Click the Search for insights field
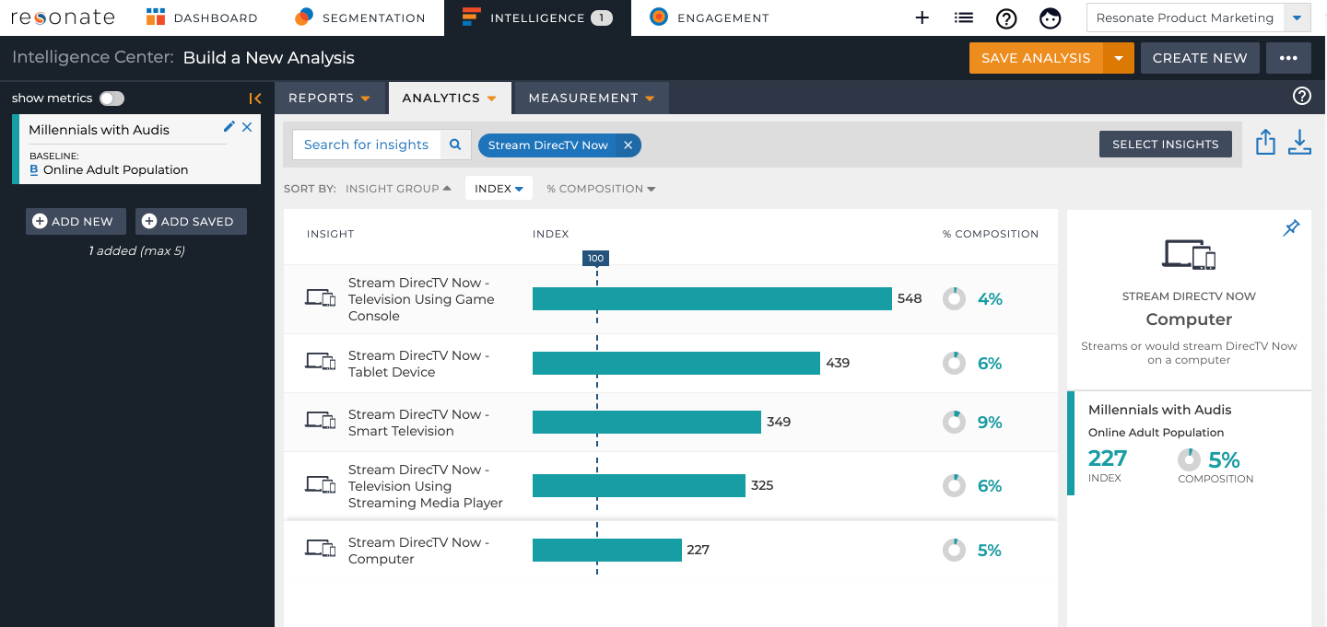This screenshot has height=627, width=1327. click(x=367, y=145)
